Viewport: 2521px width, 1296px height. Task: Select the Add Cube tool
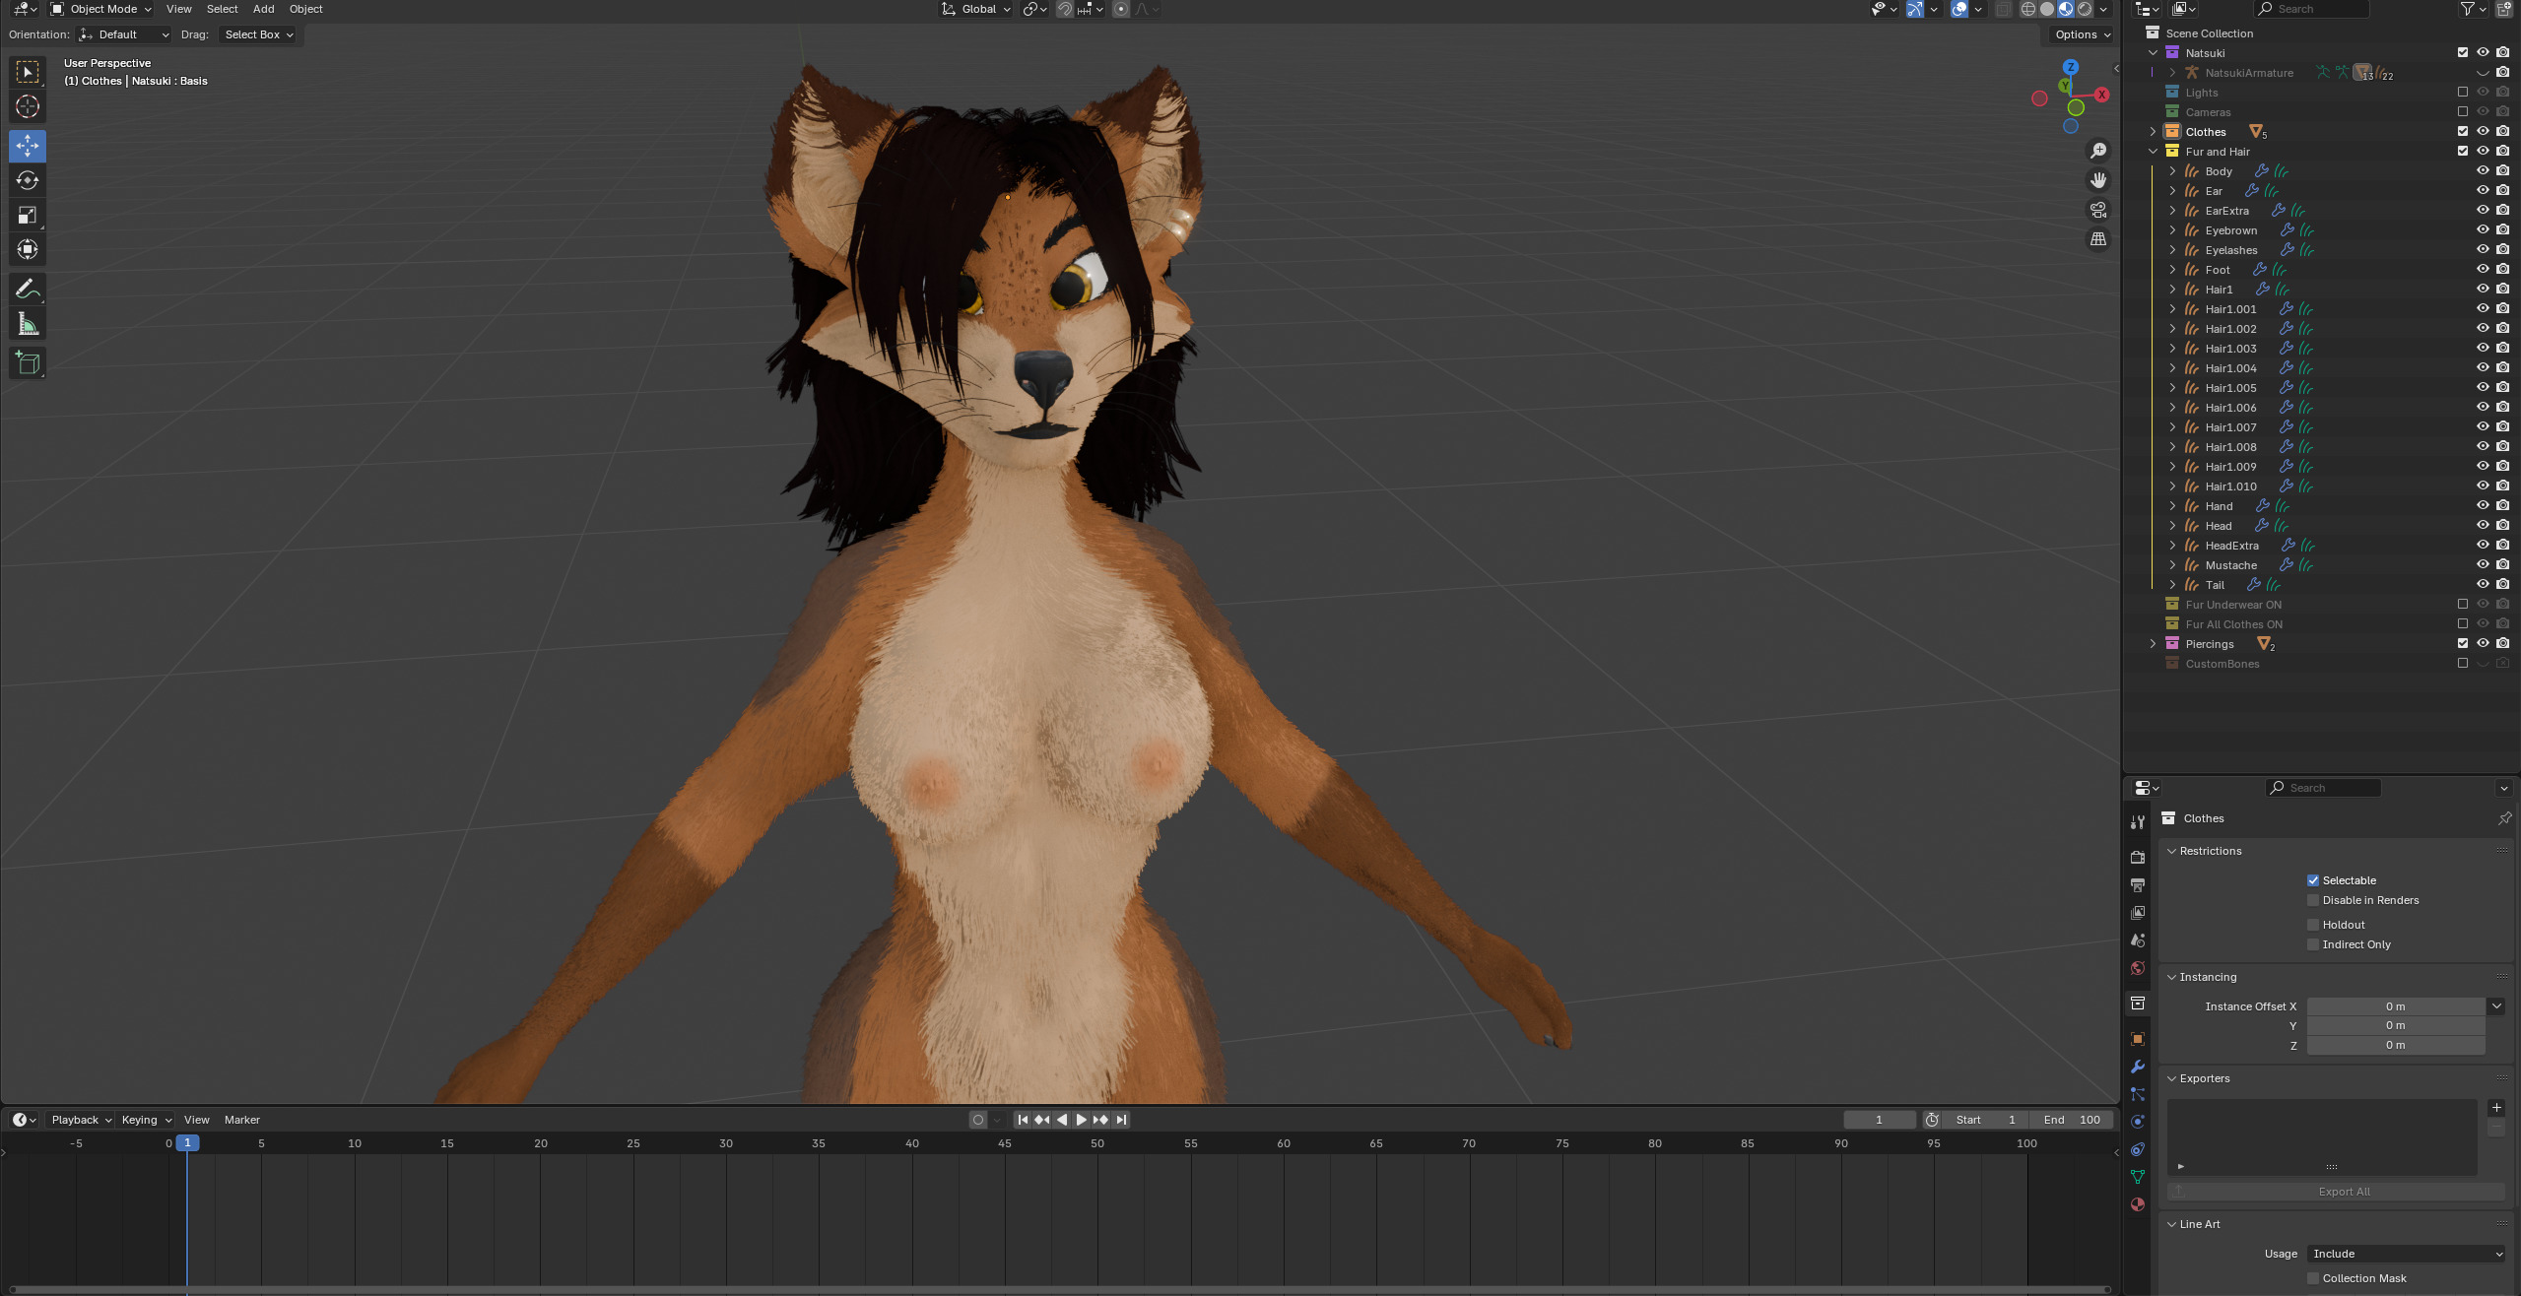[28, 362]
